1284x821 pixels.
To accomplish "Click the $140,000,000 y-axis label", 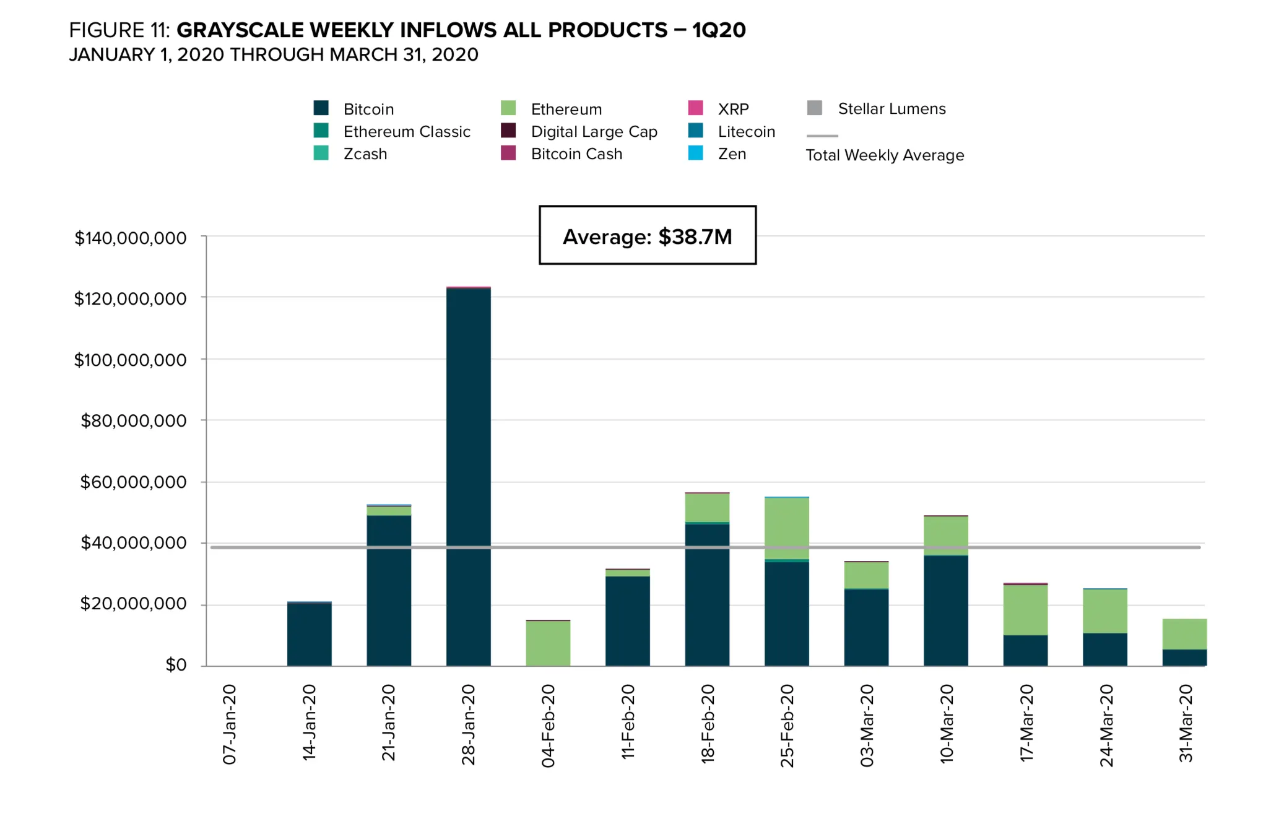I will [x=131, y=238].
